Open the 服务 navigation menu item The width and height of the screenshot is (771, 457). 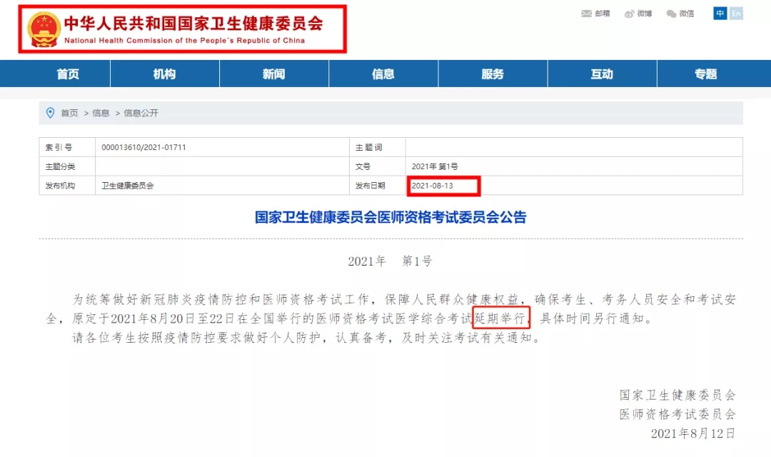(x=492, y=74)
